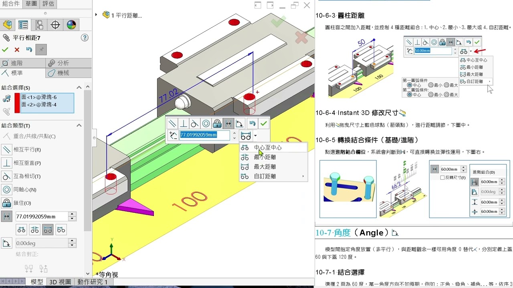This screenshot has height=288, width=513.
Task: Expand 自訂距離 submenu entry
Action: 273,176
